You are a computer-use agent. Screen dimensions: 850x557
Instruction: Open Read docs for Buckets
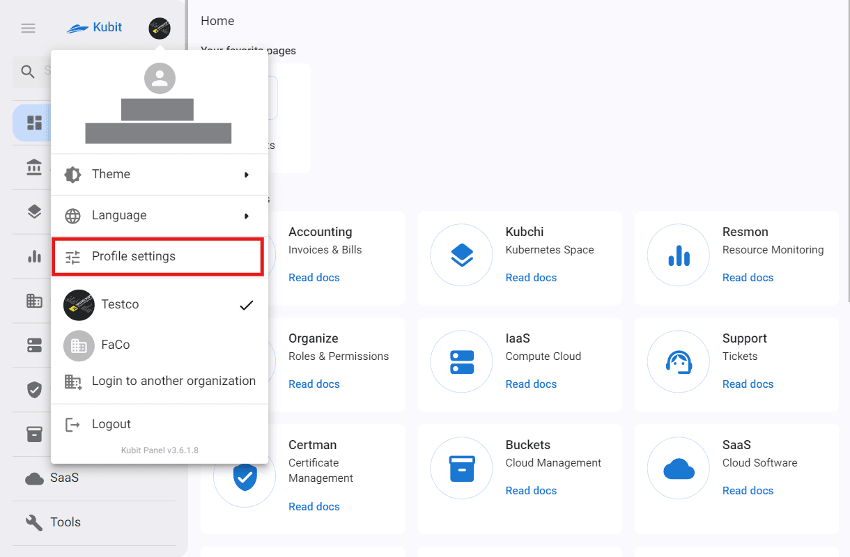click(531, 491)
